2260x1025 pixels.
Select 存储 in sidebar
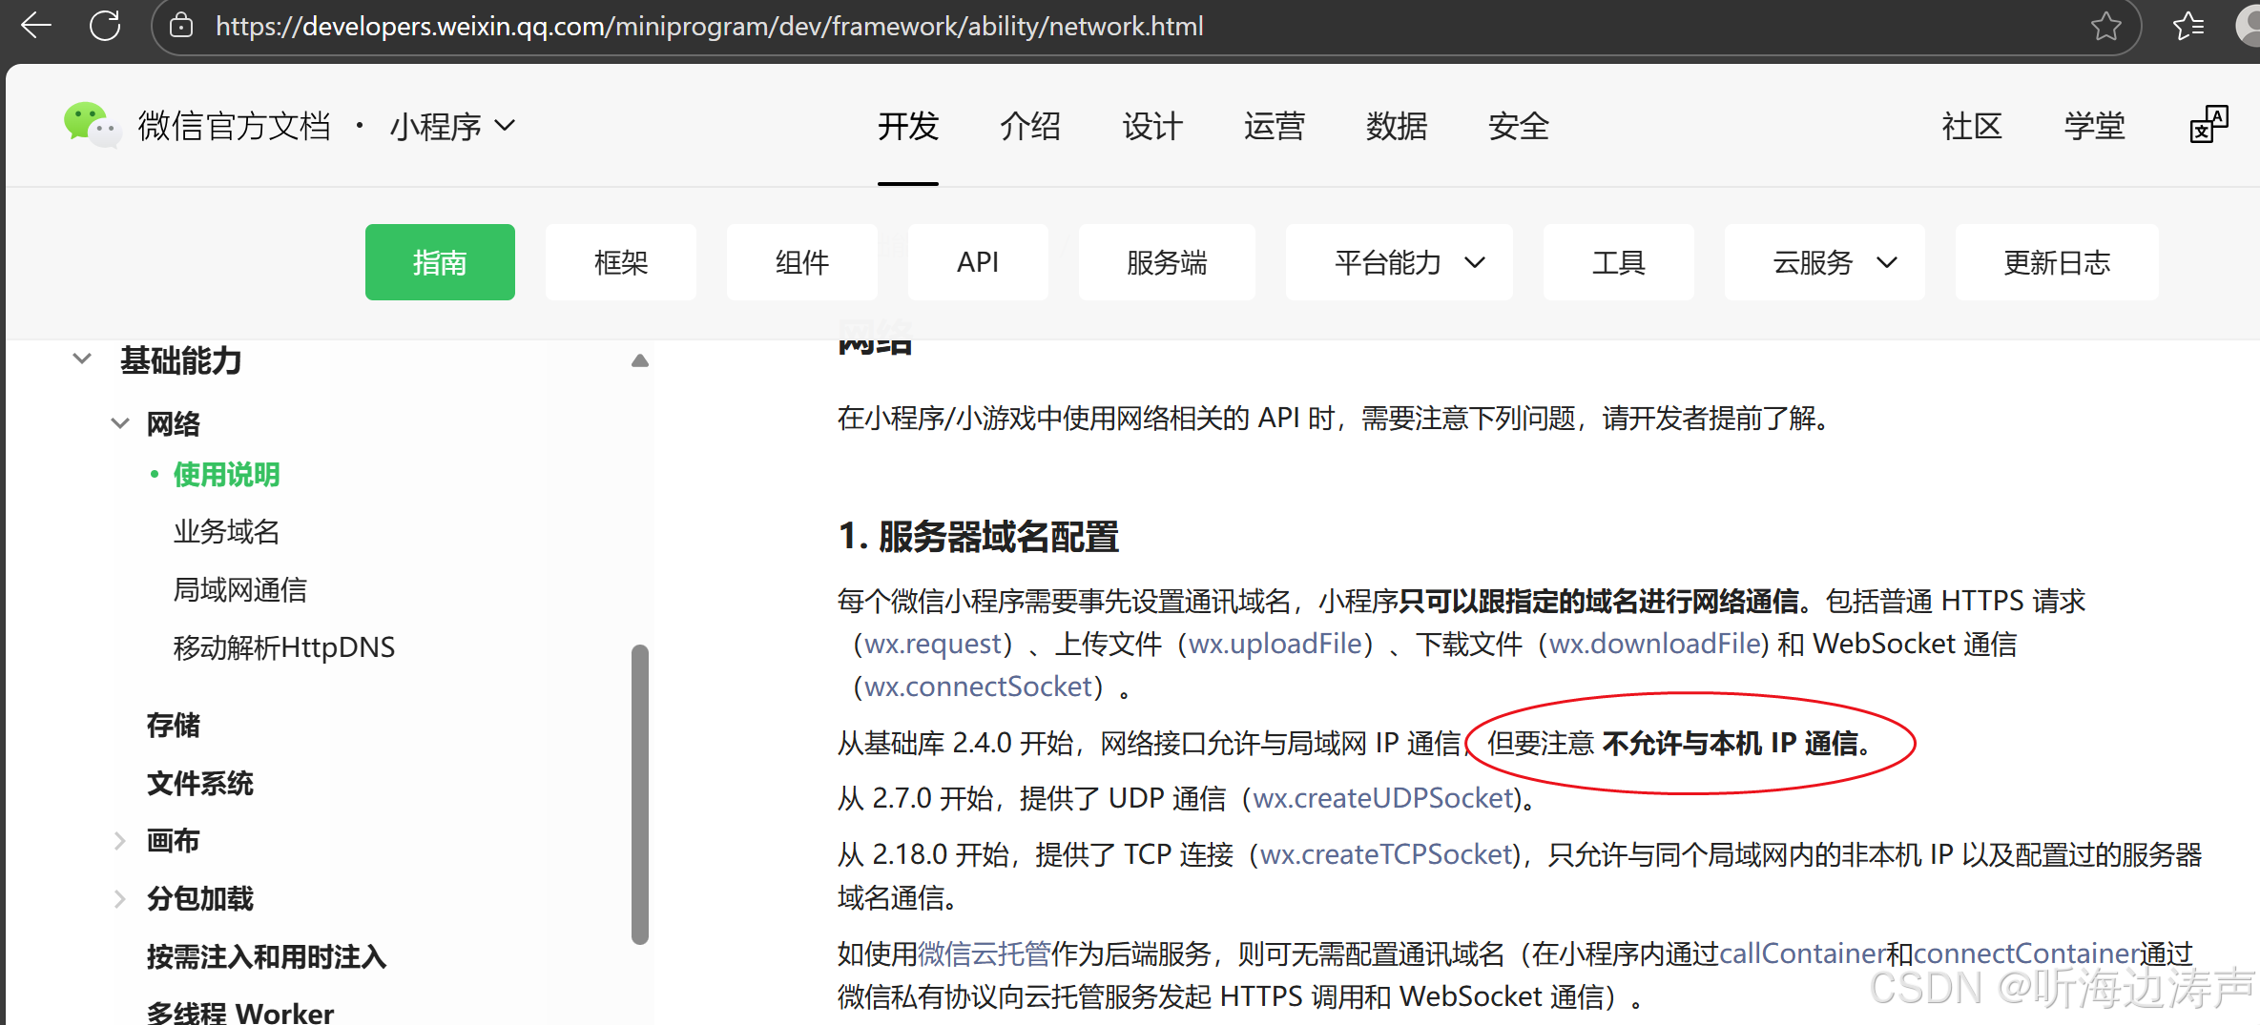173,726
